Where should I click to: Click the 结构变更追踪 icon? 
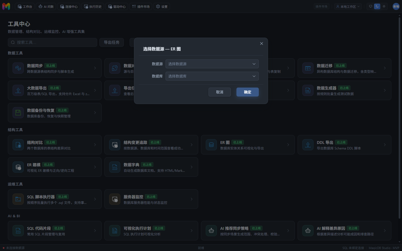pos(115,145)
